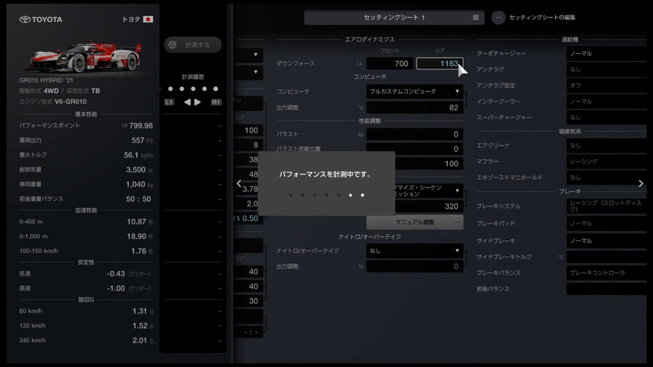653x367 pixels.
Task: Click the 最高出力 value 557 PS
Action: pos(142,141)
